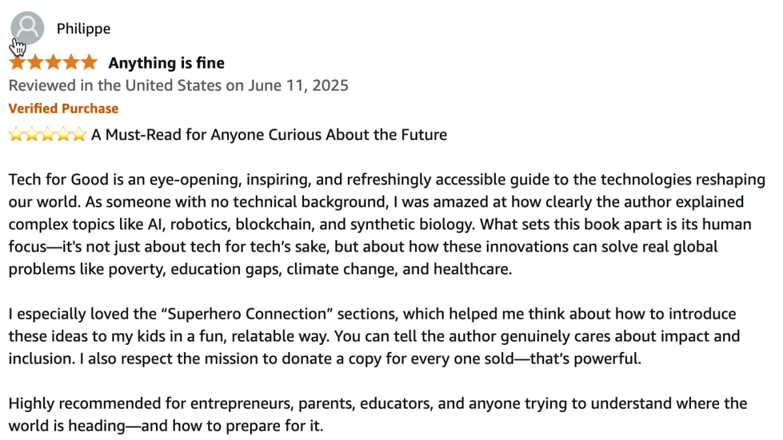Click the Verified Purchase label

coord(63,108)
